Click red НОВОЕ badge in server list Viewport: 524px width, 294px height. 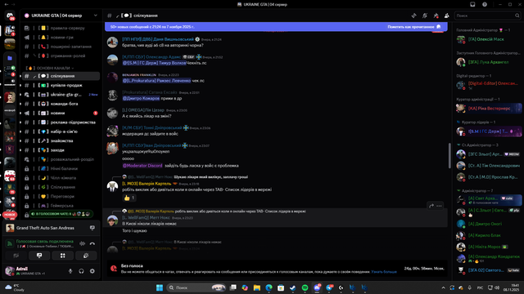pyautogui.click(x=10, y=215)
